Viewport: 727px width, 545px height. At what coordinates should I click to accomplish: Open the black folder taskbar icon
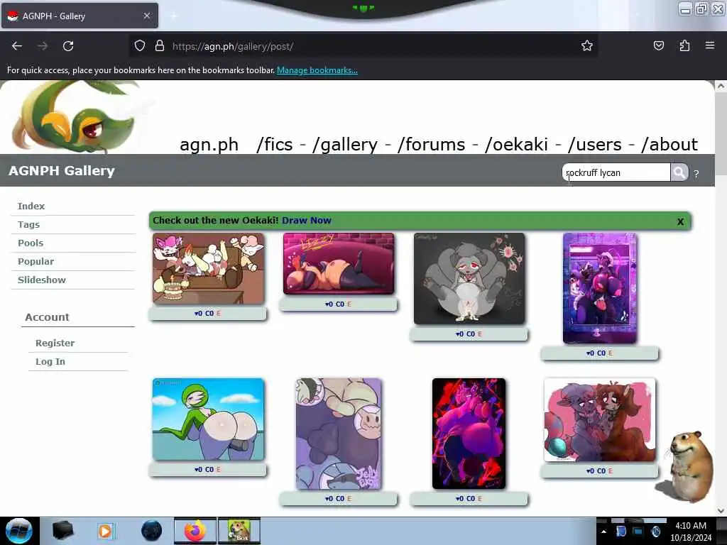pyautogui.click(x=62, y=531)
